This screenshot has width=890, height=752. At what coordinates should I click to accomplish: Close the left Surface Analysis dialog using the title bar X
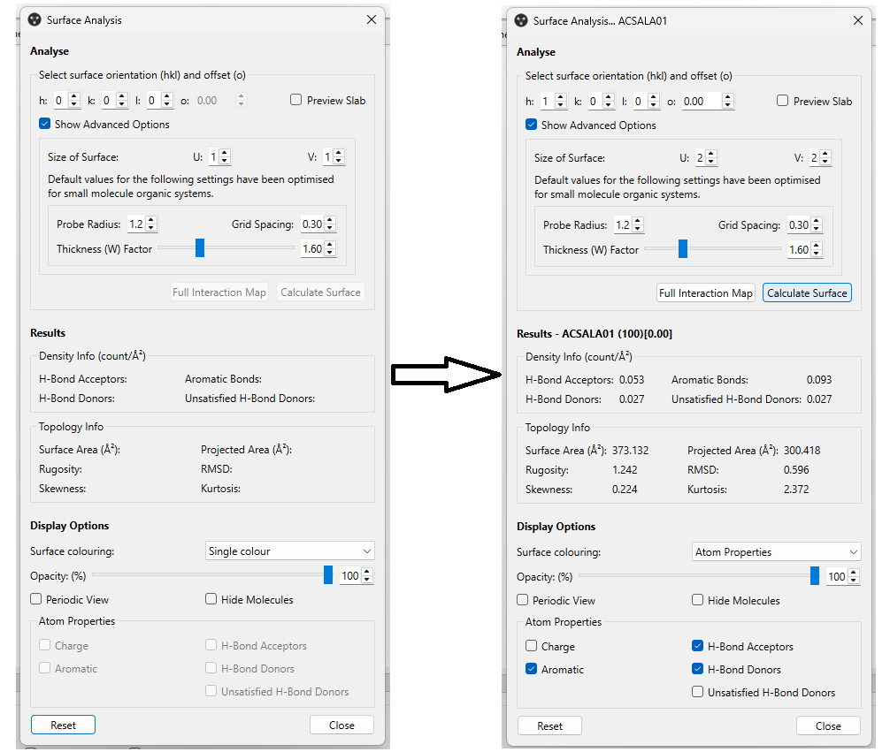(371, 19)
